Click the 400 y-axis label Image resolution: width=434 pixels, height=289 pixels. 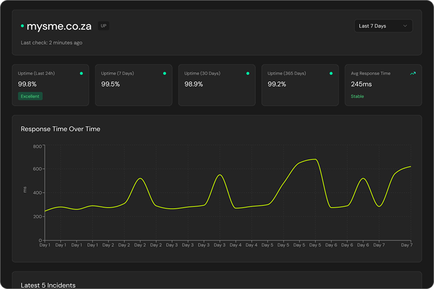coord(37,193)
